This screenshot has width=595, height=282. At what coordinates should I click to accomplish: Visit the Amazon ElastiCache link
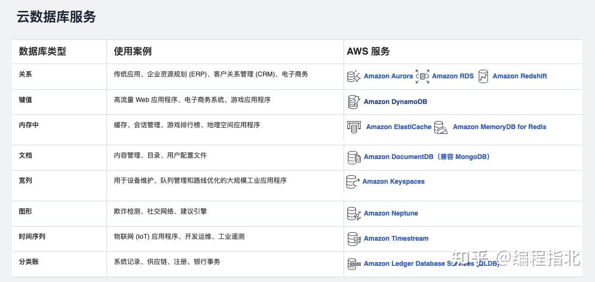(x=399, y=127)
